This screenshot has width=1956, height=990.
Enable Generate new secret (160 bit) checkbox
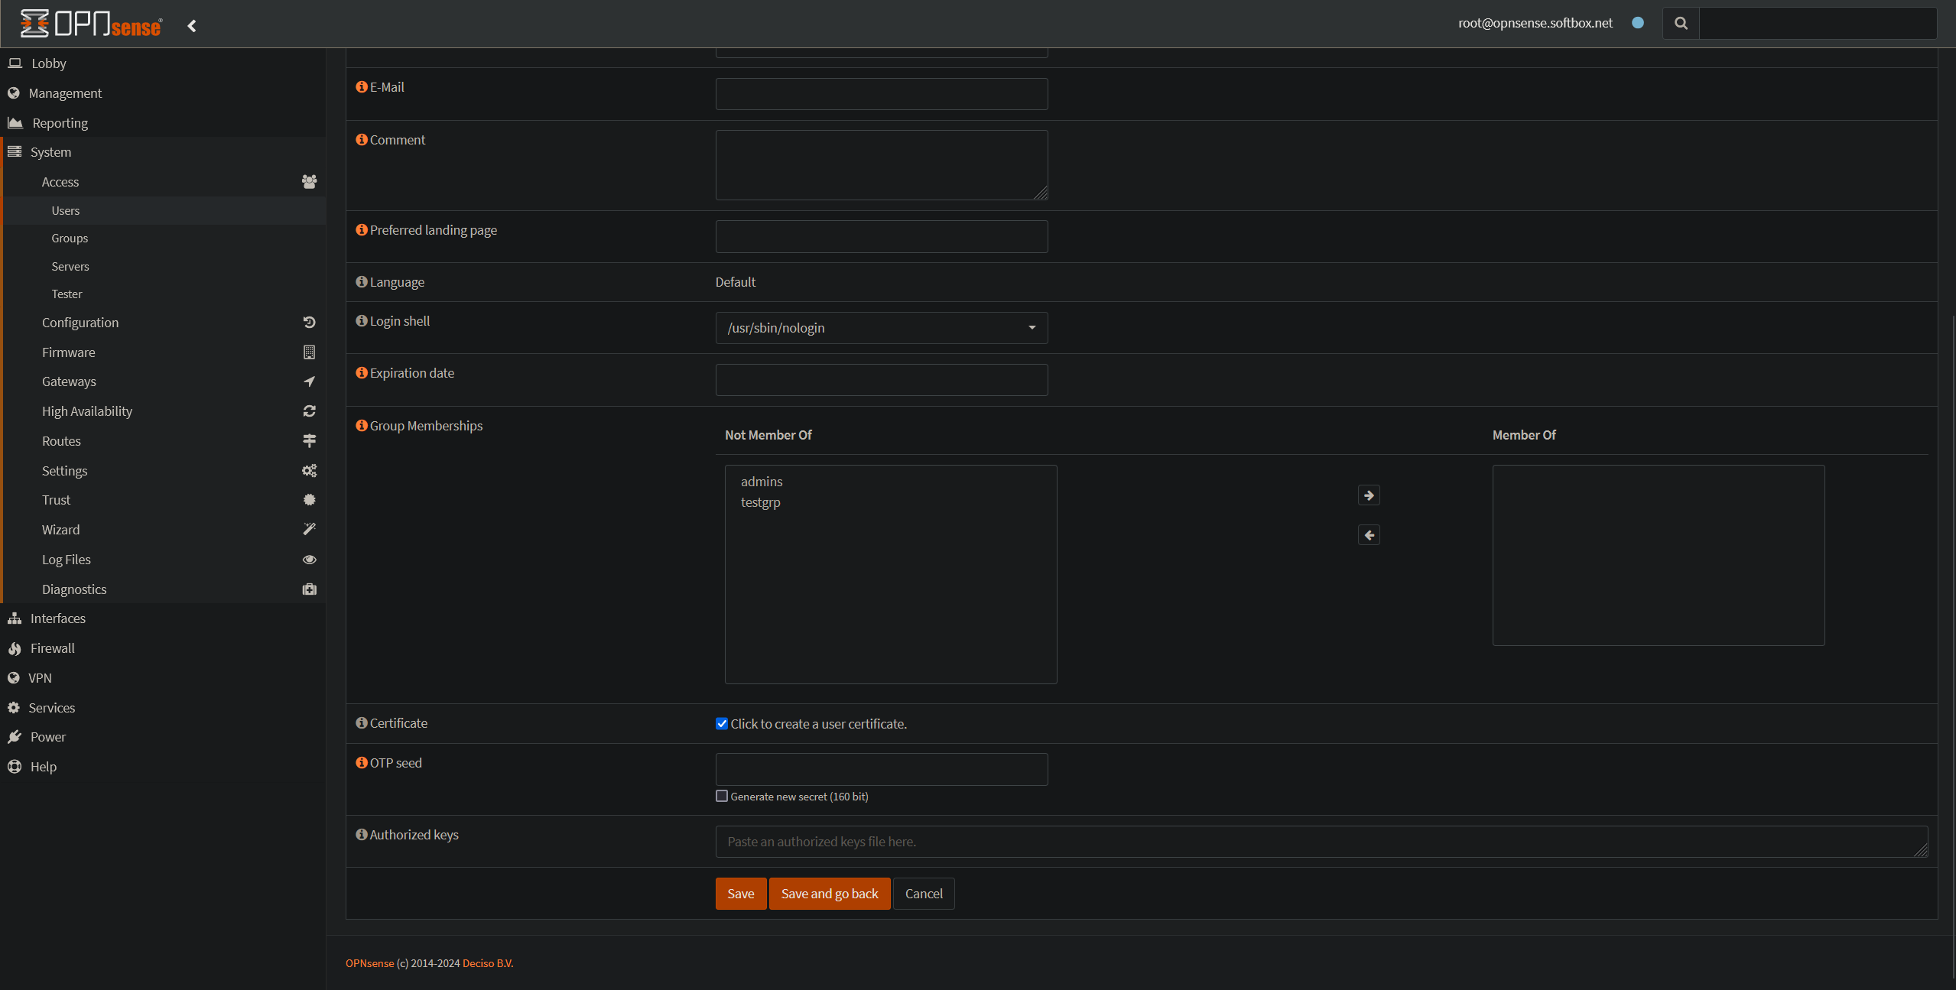[x=722, y=797]
